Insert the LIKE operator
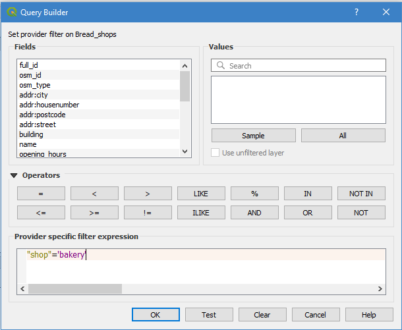Image resolution: width=402 pixels, height=330 pixels. tap(201, 194)
